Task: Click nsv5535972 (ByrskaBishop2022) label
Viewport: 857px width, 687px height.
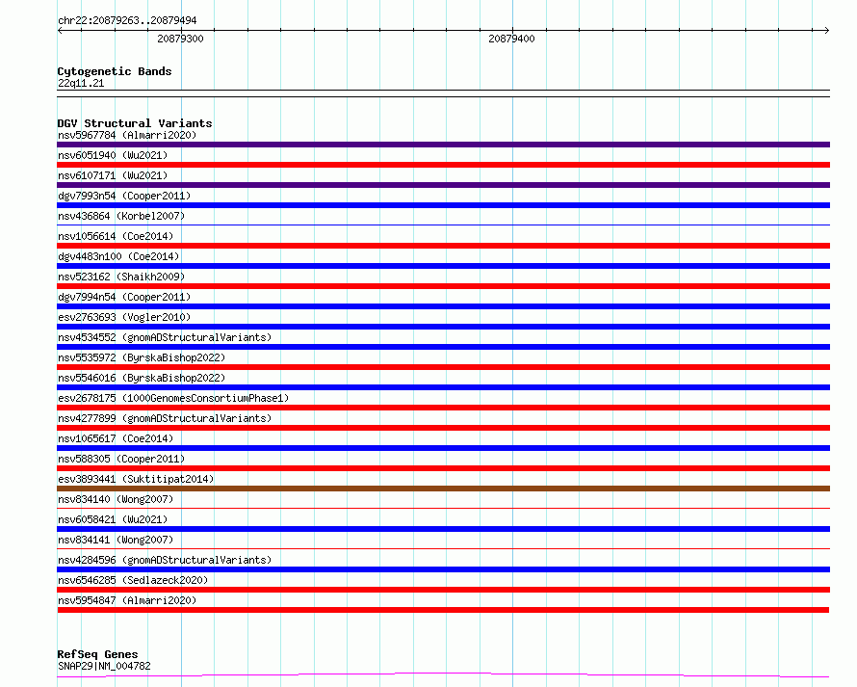Action: (142, 357)
